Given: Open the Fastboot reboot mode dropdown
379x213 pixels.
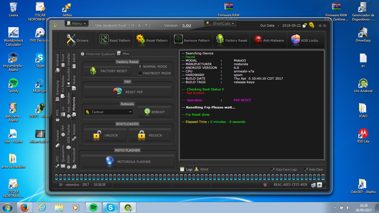Looking at the screenshot, I should pyautogui.click(x=109, y=112).
